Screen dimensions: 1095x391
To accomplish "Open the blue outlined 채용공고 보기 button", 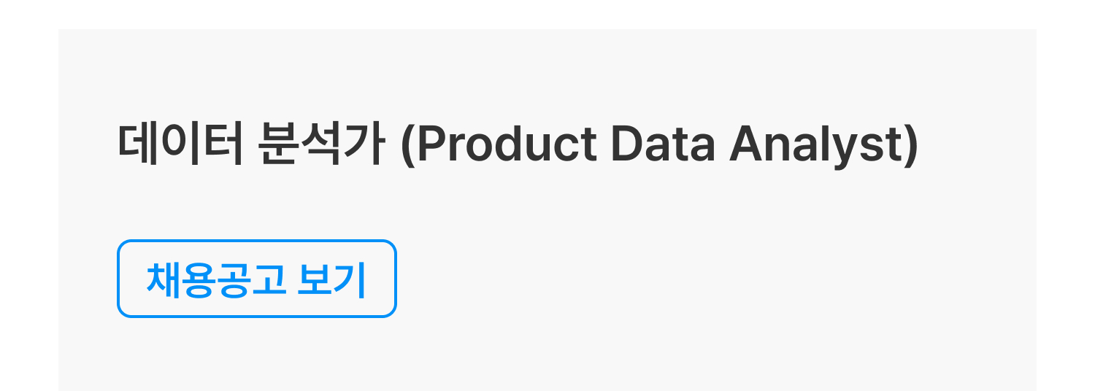I will [x=256, y=279].
